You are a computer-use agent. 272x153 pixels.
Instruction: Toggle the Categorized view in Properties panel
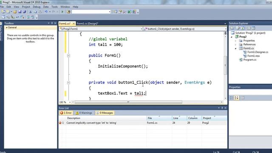tap(231, 98)
